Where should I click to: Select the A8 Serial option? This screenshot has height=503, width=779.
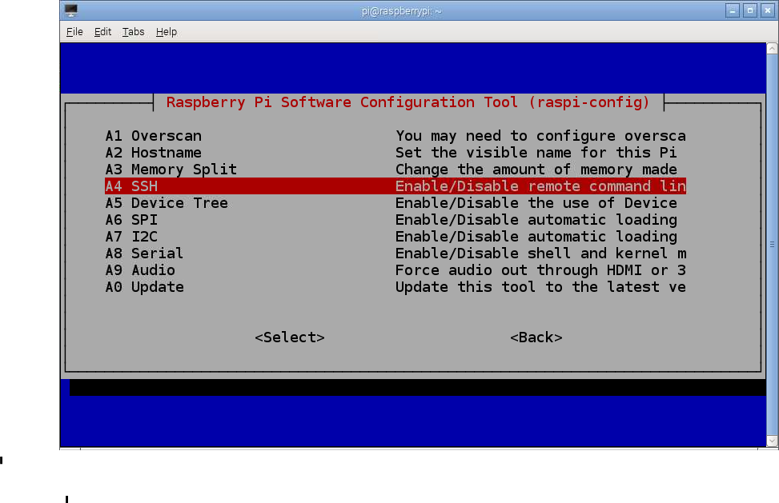coord(396,253)
